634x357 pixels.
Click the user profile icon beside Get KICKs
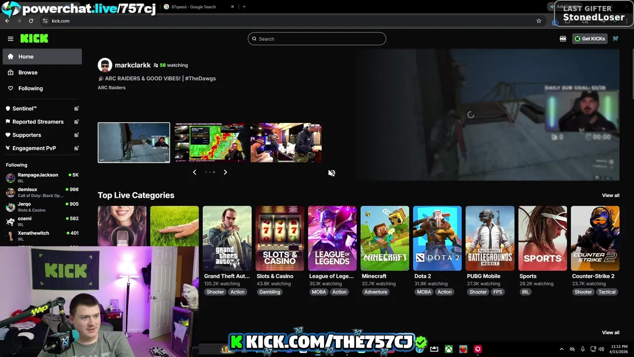tap(615, 39)
